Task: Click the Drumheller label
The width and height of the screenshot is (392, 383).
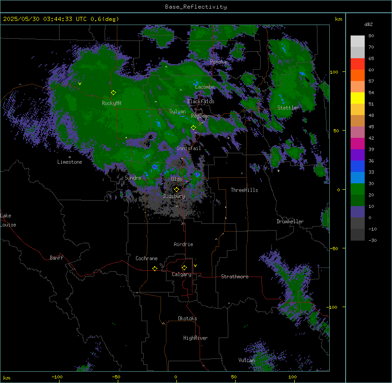Action: point(290,222)
